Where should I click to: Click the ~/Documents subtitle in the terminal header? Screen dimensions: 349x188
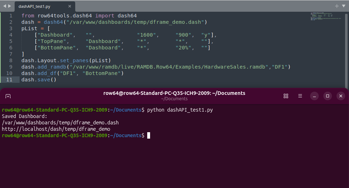pyautogui.click(x=174, y=99)
